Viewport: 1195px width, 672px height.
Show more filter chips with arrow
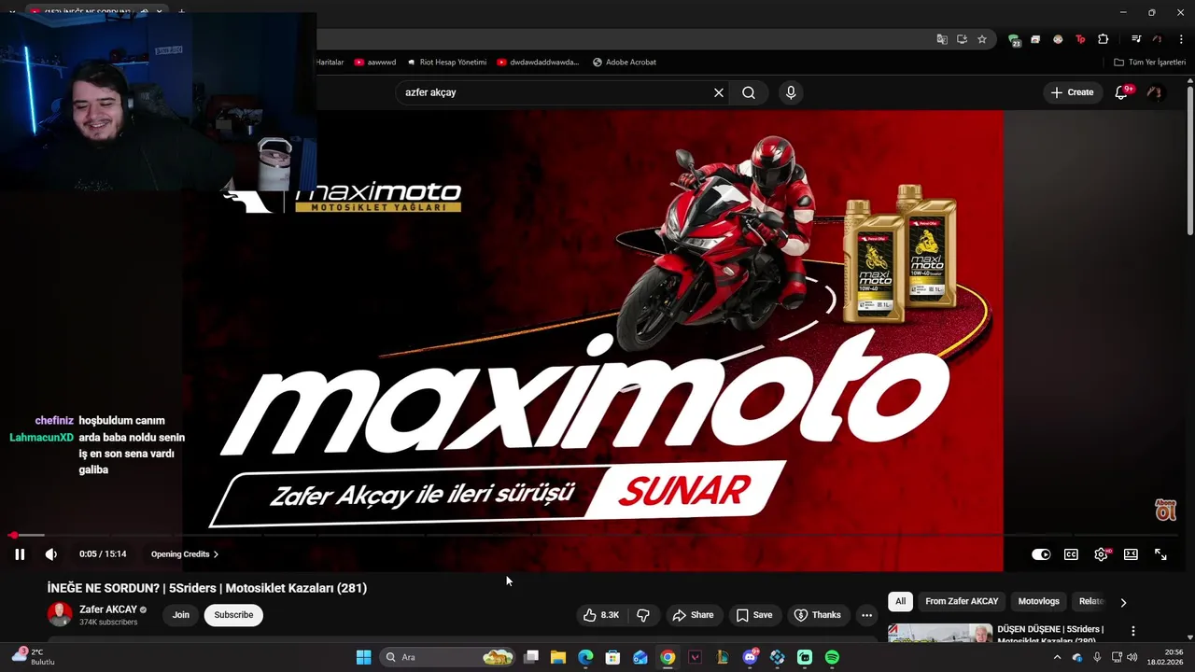[1123, 602]
